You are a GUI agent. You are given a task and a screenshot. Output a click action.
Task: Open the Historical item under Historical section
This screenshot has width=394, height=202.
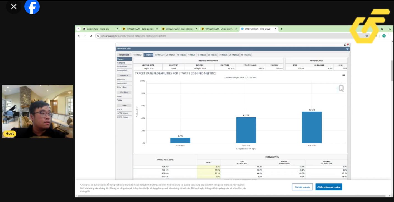[124, 80]
